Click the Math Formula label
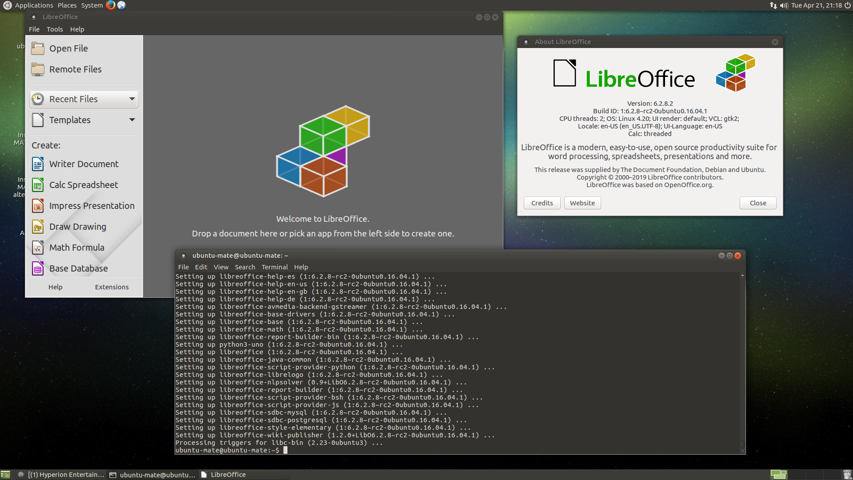 (77, 248)
